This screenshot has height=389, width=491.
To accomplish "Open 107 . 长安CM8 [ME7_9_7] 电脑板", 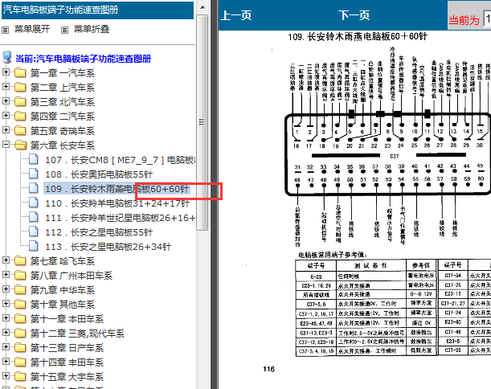I will point(121,160).
